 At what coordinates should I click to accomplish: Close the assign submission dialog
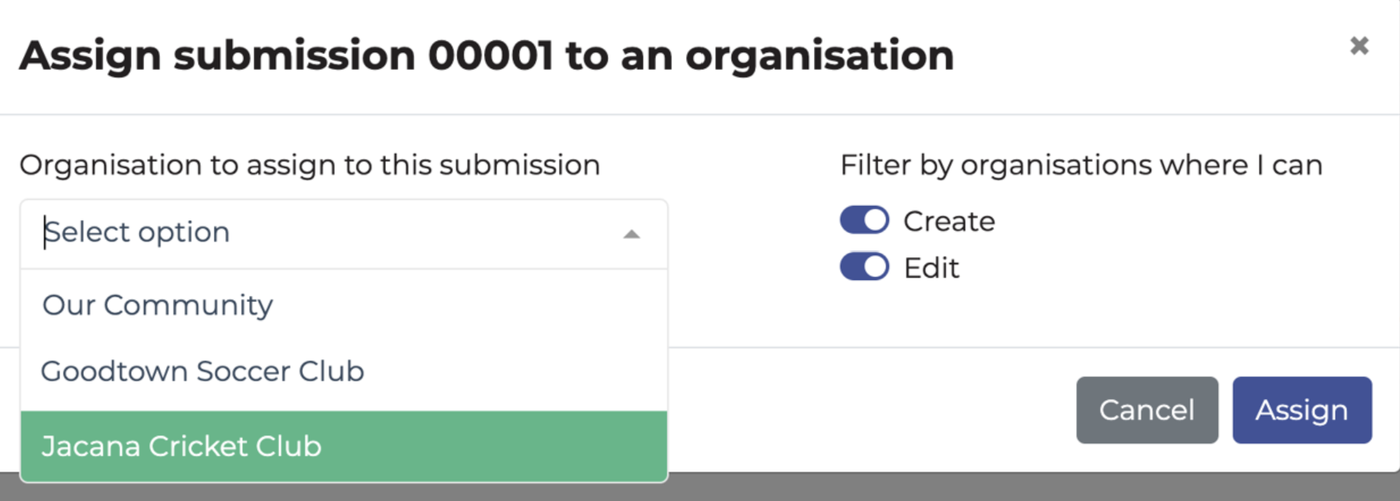(x=1360, y=45)
